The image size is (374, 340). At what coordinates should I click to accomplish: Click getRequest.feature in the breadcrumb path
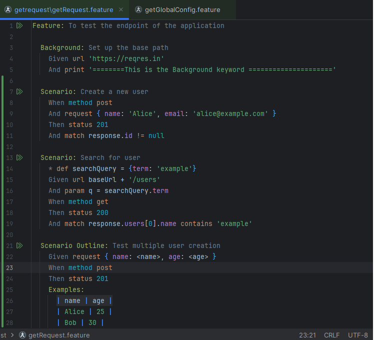59,335
